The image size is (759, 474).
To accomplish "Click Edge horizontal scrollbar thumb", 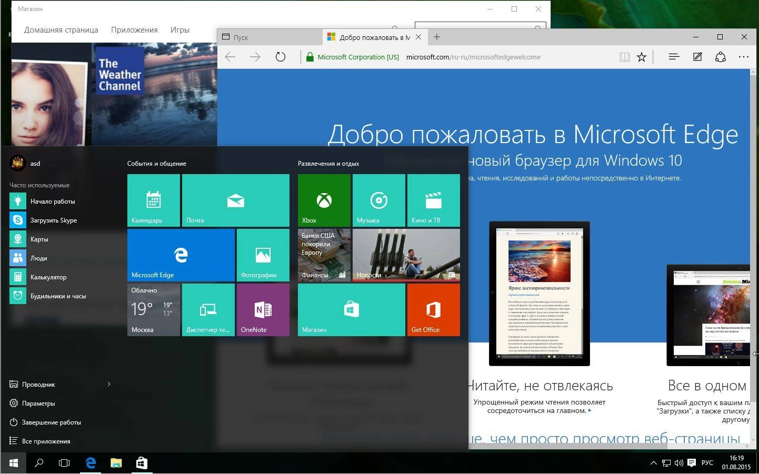I will (568, 446).
